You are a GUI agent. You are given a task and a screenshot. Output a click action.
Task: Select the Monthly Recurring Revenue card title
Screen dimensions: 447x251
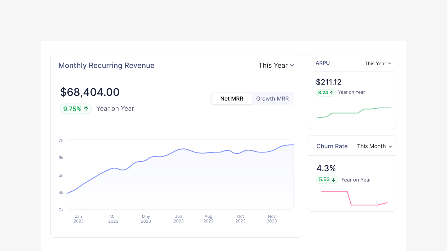pos(106,65)
